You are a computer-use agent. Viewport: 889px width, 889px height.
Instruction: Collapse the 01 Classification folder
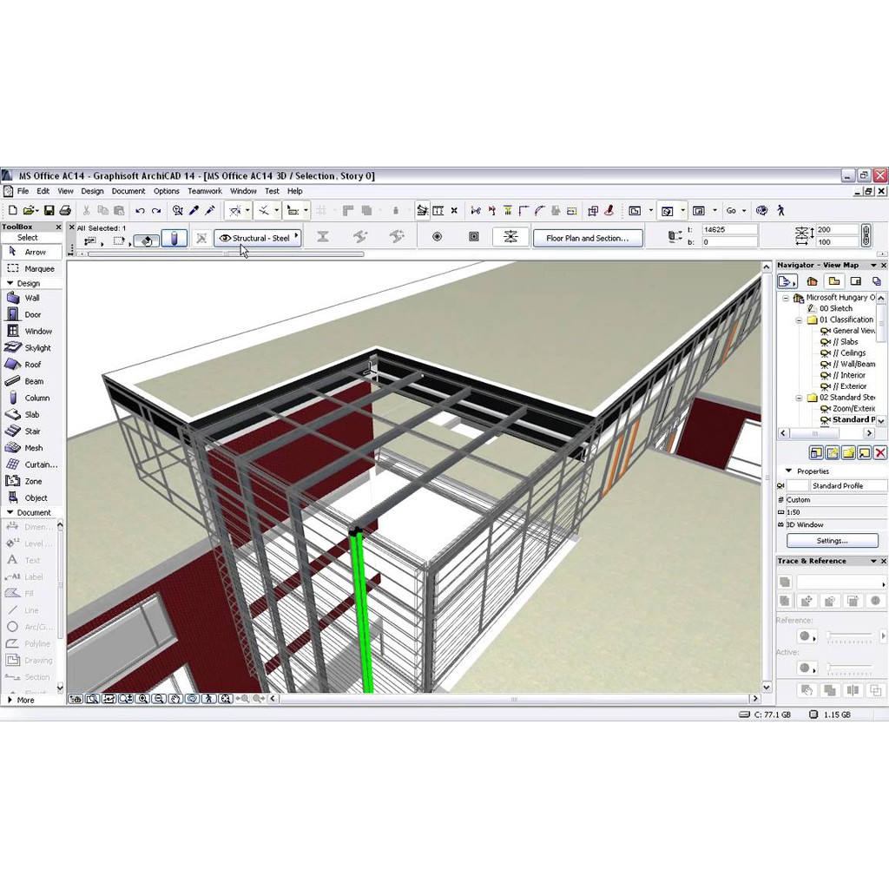799,319
